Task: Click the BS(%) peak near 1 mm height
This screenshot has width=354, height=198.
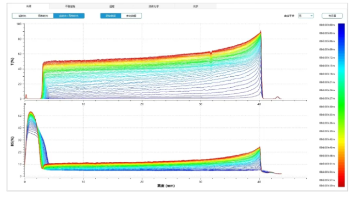Action: click(31, 112)
